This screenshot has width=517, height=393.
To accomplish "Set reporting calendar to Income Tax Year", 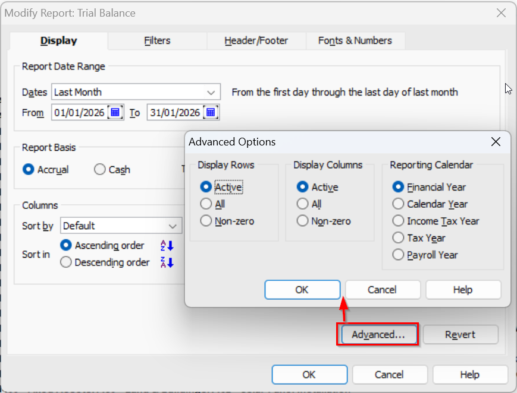I will tap(435, 221).
